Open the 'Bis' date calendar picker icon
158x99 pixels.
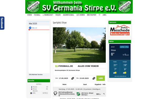pyautogui.click(x=94, y=78)
